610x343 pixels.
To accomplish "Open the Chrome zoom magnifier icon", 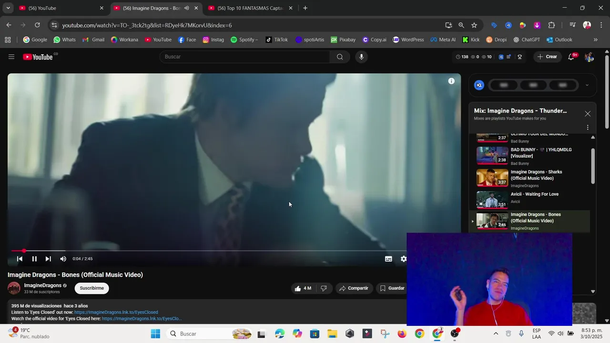I will pyautogui.click(x=461, y=25).
